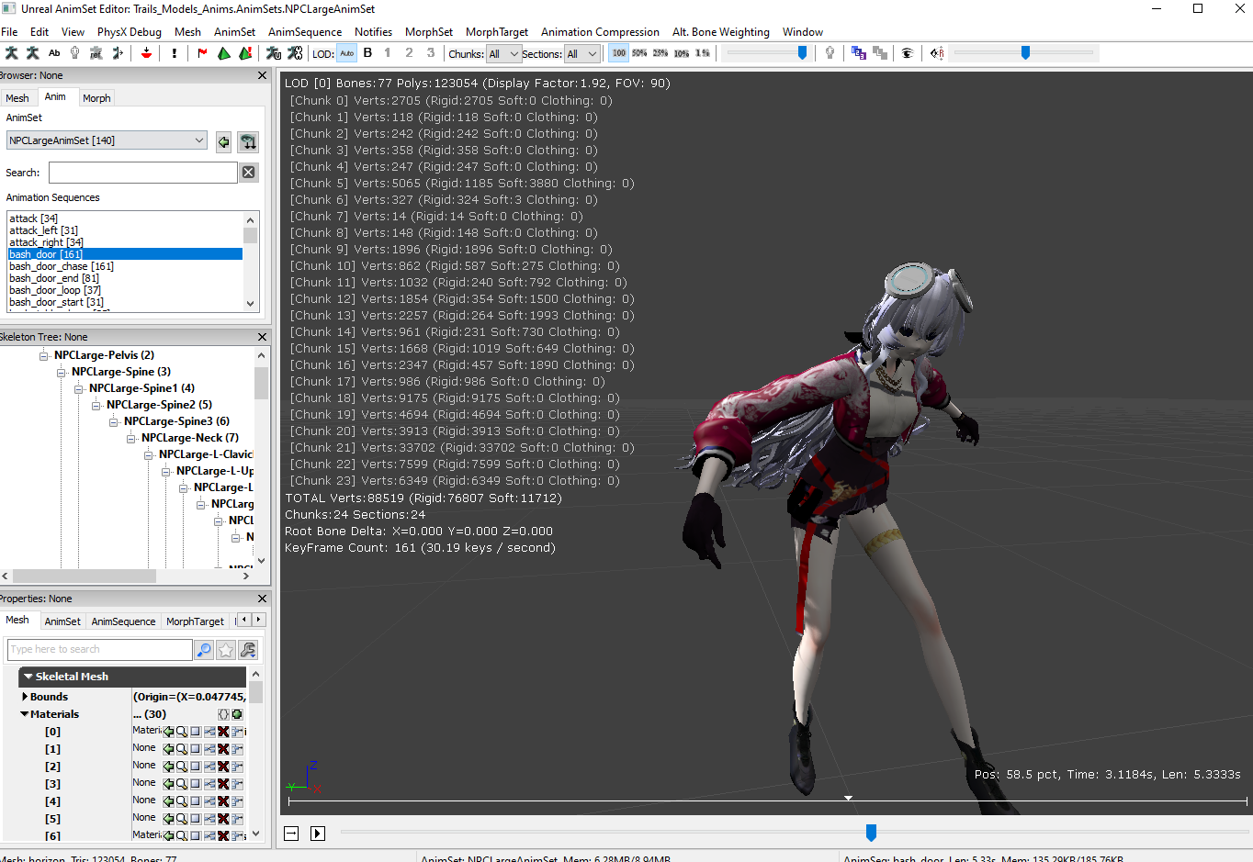Set playback speed to 100%
Image resolution: width=1253 pixels, height=862 pixels.
click(619, 53)
